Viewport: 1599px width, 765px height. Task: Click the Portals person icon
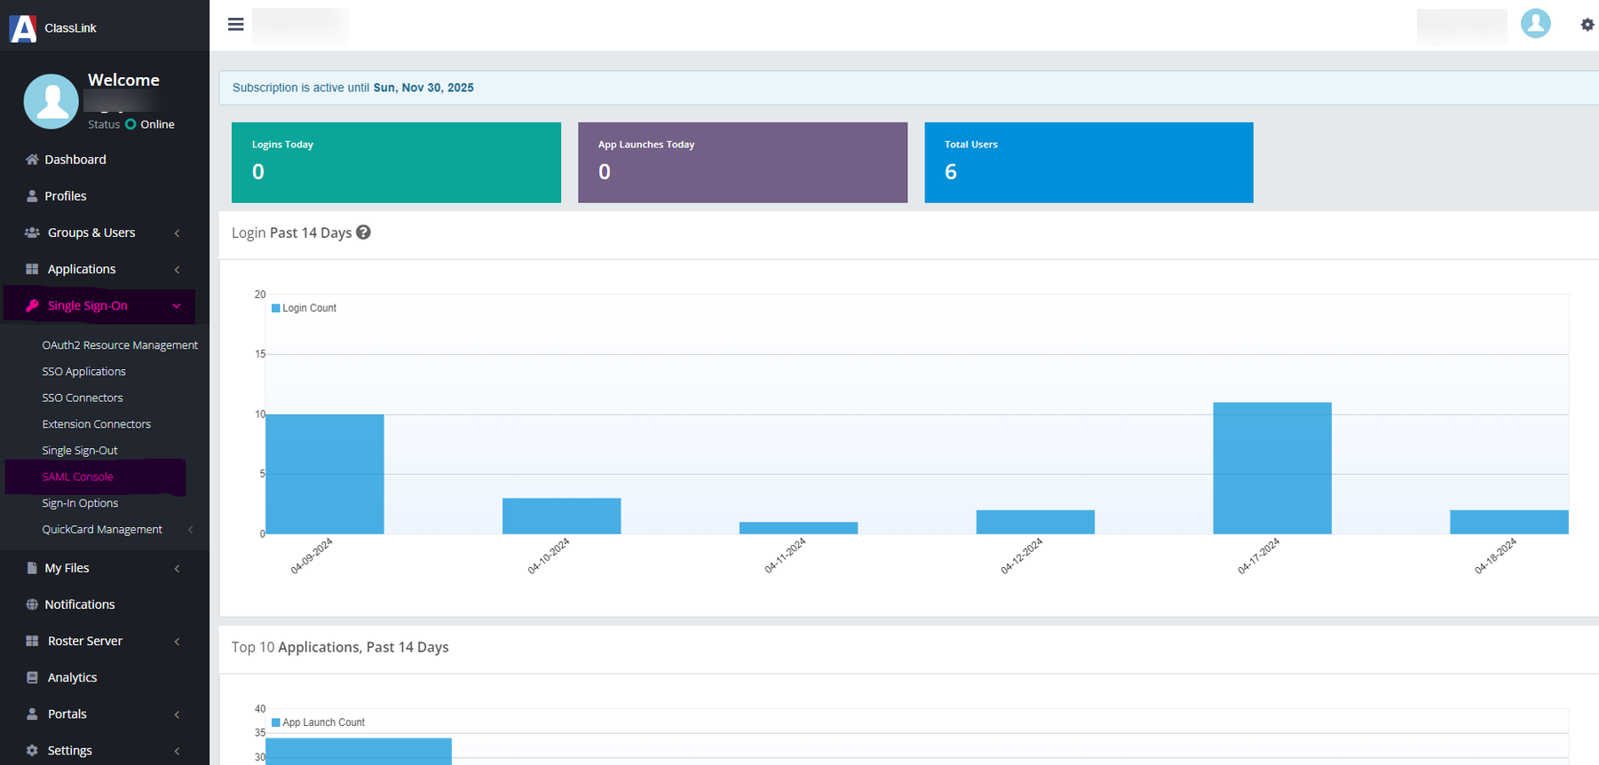[x=32, y=714]
